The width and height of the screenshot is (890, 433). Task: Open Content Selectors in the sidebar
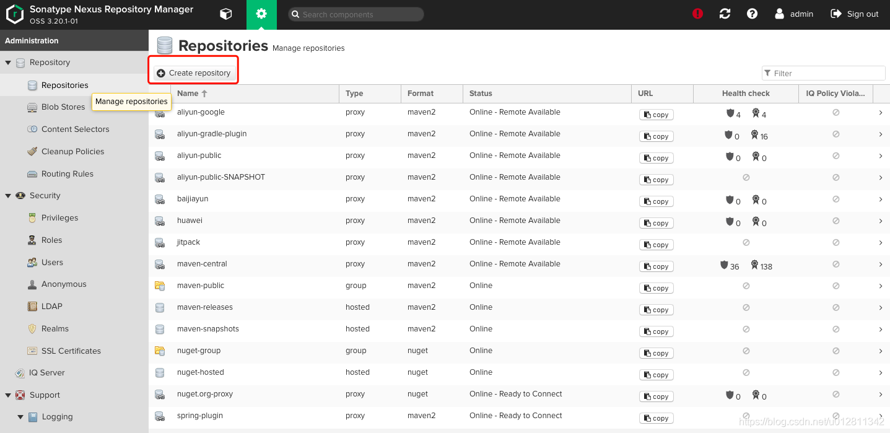(74, 129)
